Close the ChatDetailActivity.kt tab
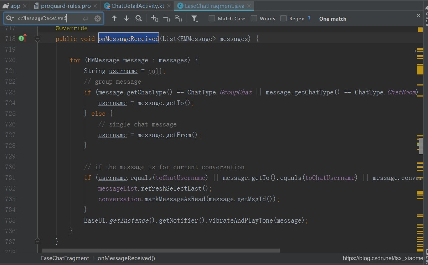This screenshot has height=265, width=428. pyautogui.click(x=169, y=6)
